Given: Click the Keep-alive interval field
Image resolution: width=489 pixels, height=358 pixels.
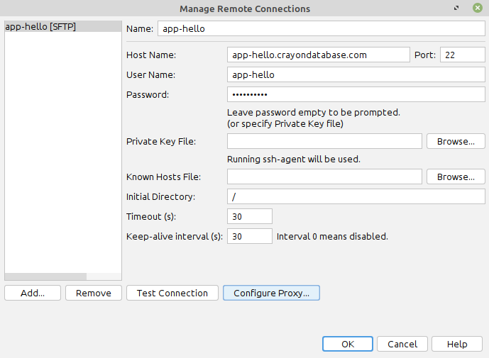Looking at the screenshot, I should coord(250,236).
